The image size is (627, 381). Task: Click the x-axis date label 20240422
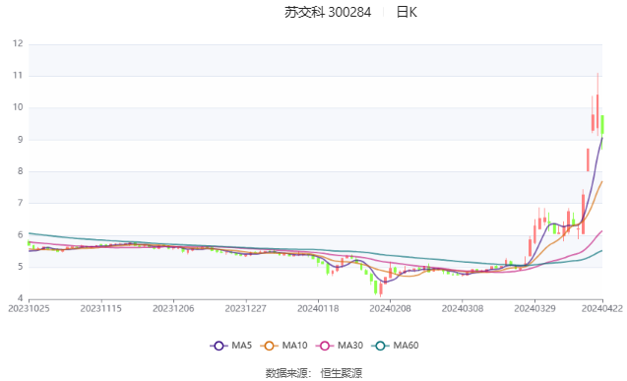(602, 308)
